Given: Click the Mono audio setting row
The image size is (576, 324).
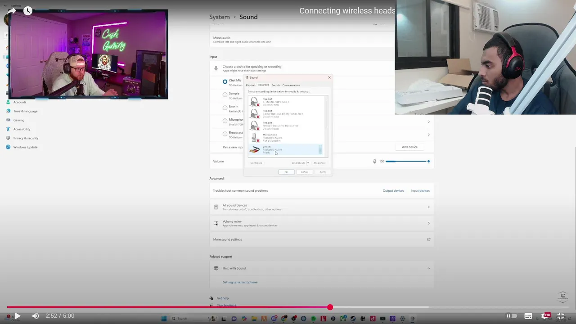Looking at the screenshot, I should point(321,40).
